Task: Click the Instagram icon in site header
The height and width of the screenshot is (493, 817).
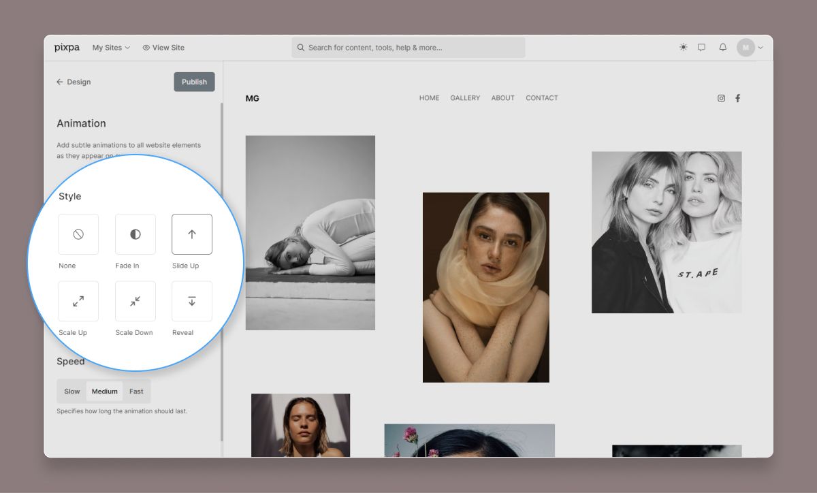Action: (721, 98)
